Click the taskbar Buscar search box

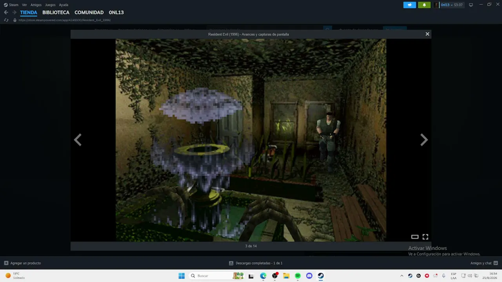(217, 276)
